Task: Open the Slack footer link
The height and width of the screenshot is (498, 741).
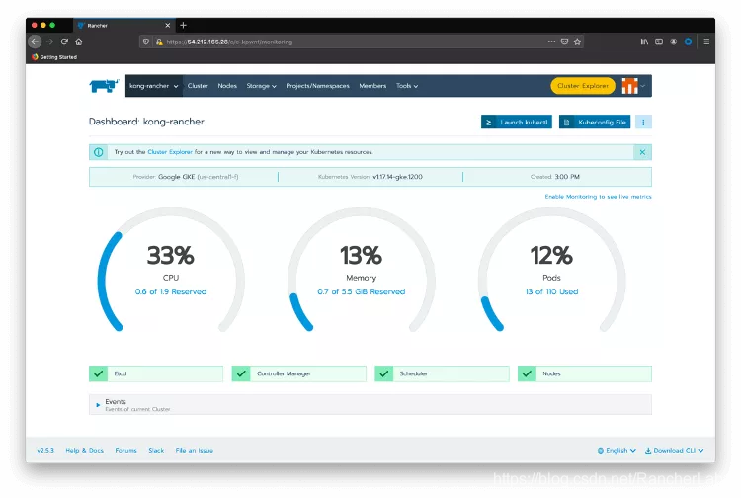Action: click(x=156, y=451)
